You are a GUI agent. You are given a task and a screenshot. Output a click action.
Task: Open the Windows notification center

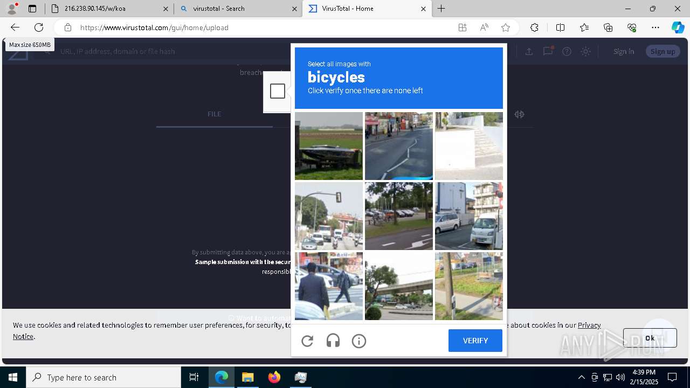[x=672, y=377]
